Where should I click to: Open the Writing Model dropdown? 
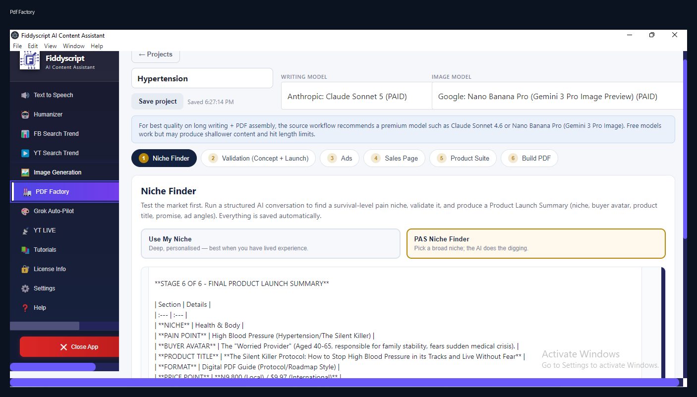click(356, 97)
